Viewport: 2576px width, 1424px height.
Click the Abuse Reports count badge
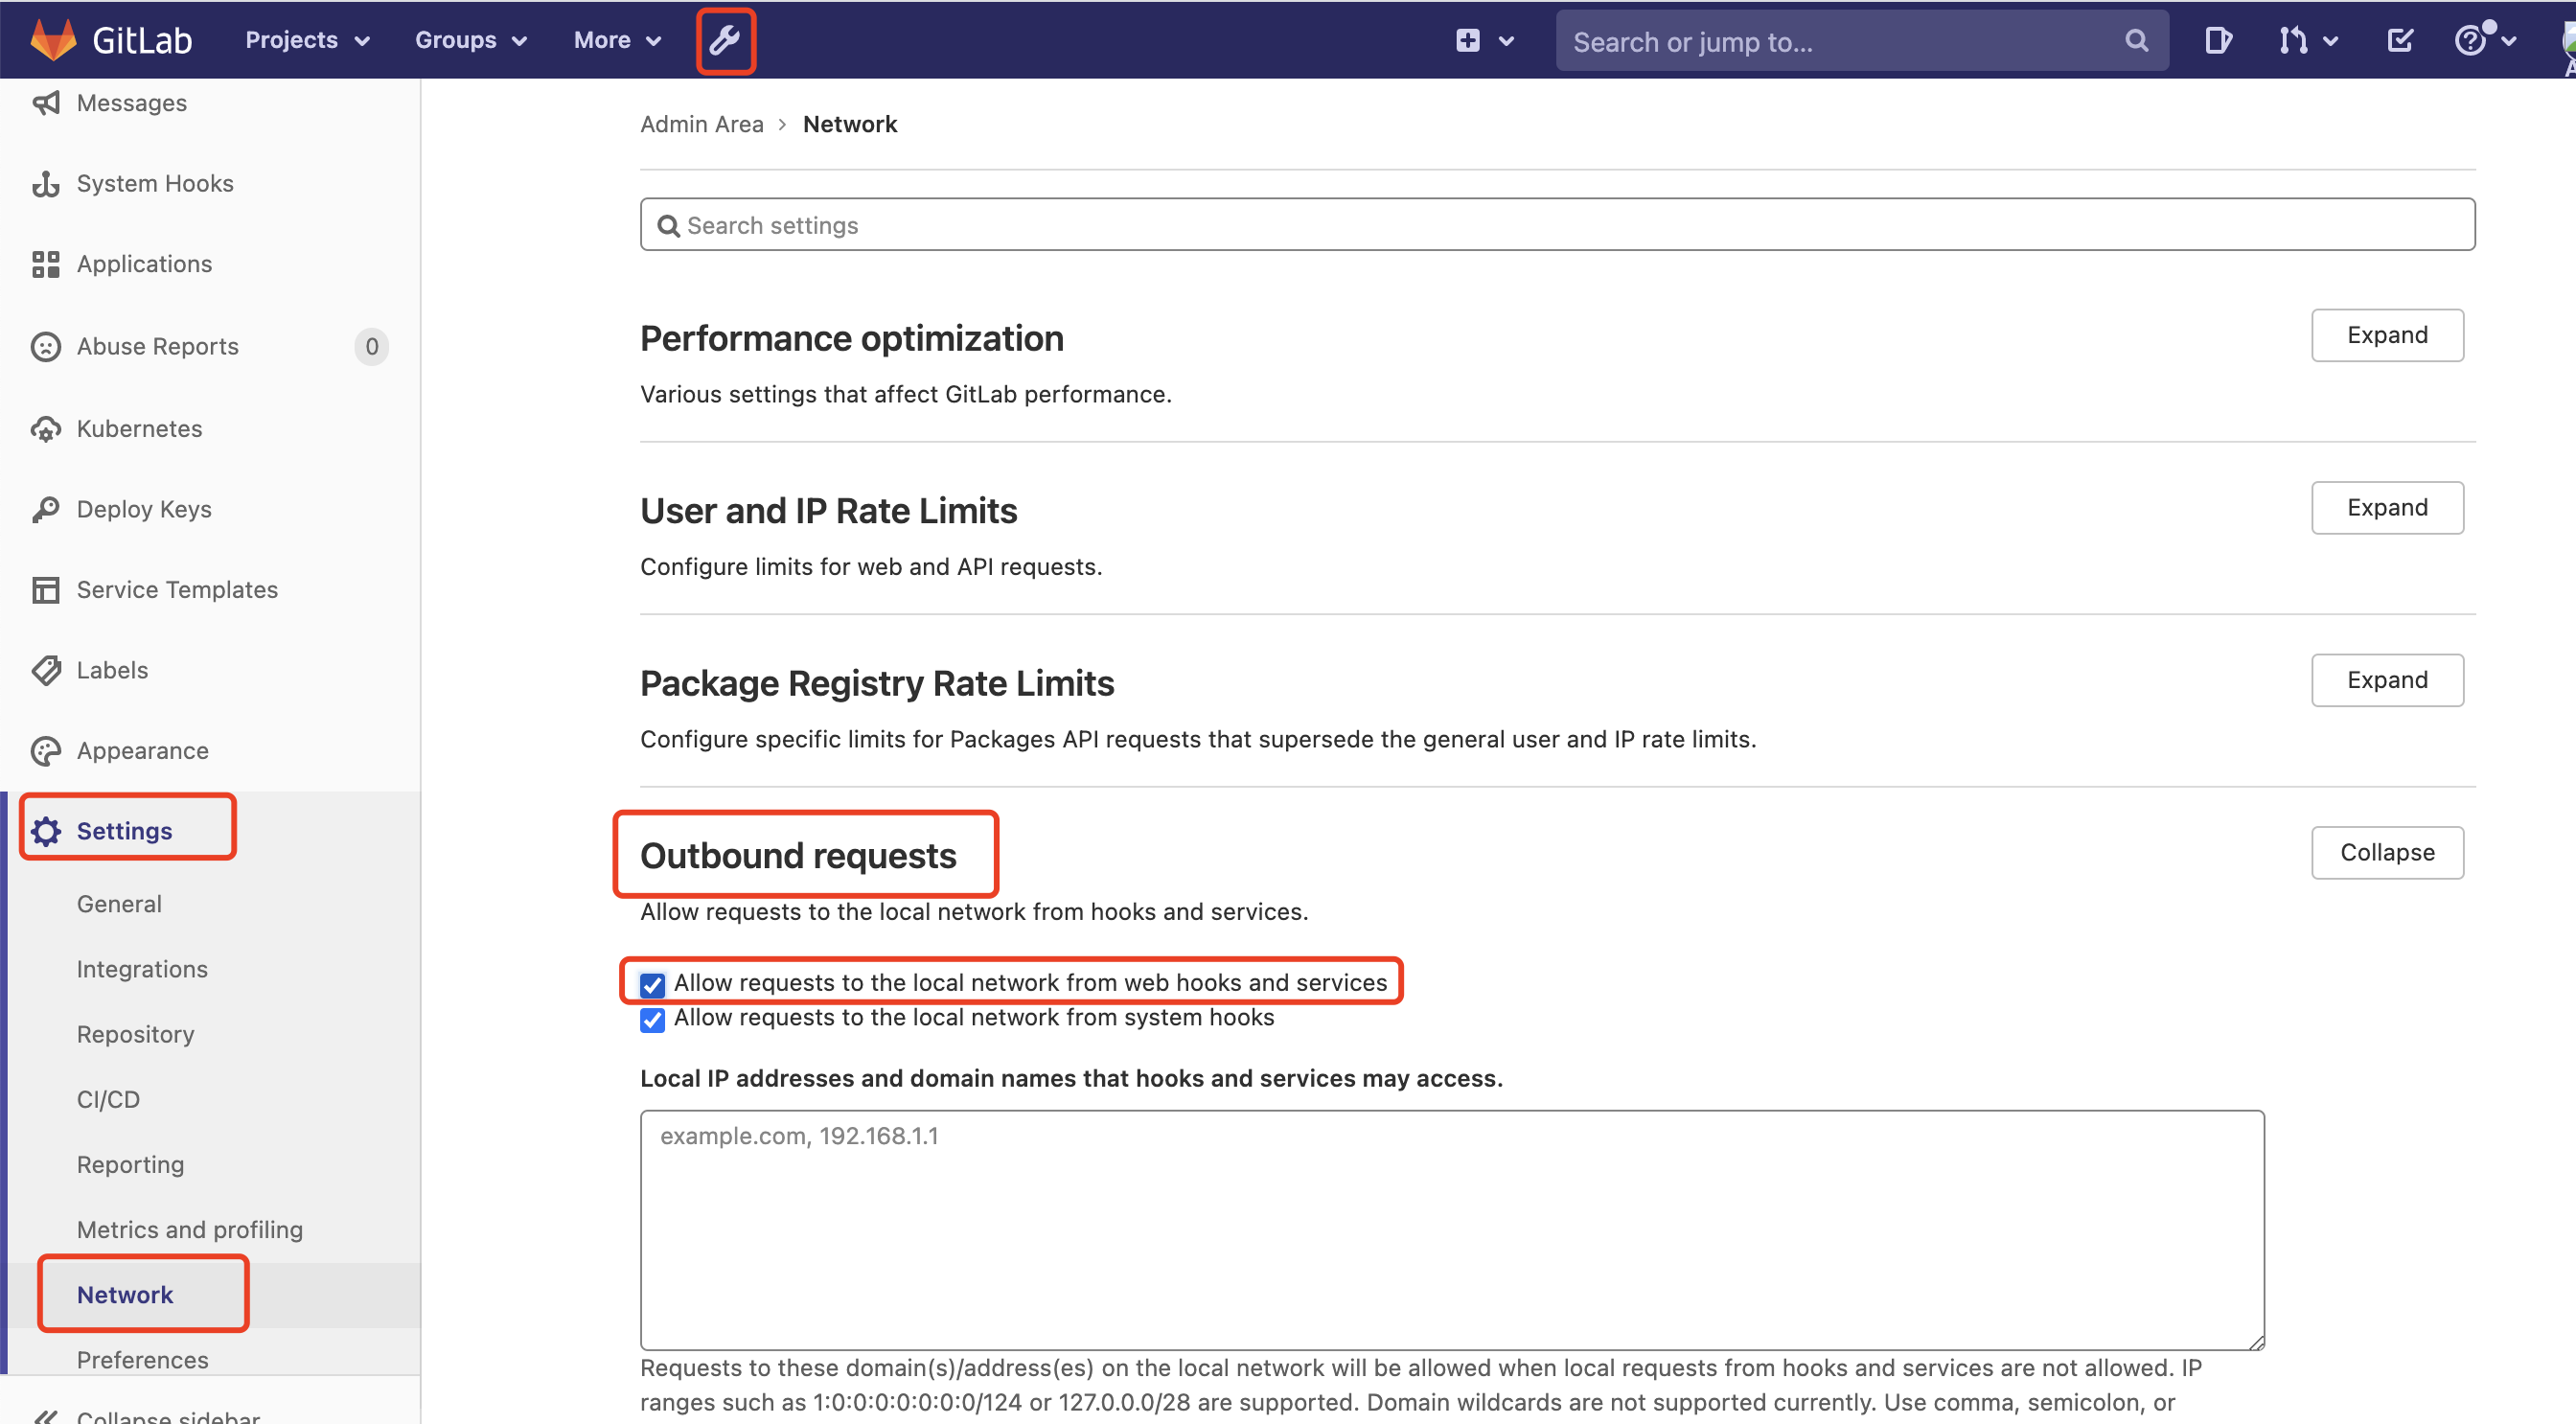(x=371, y=346)
